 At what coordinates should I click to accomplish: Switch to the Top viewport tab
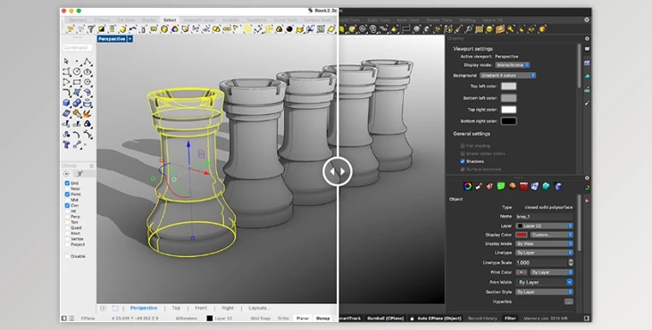point(176,308)
